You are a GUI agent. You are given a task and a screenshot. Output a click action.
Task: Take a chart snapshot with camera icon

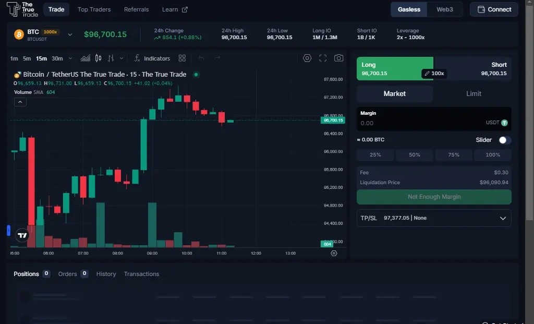(x=338, y=58)
